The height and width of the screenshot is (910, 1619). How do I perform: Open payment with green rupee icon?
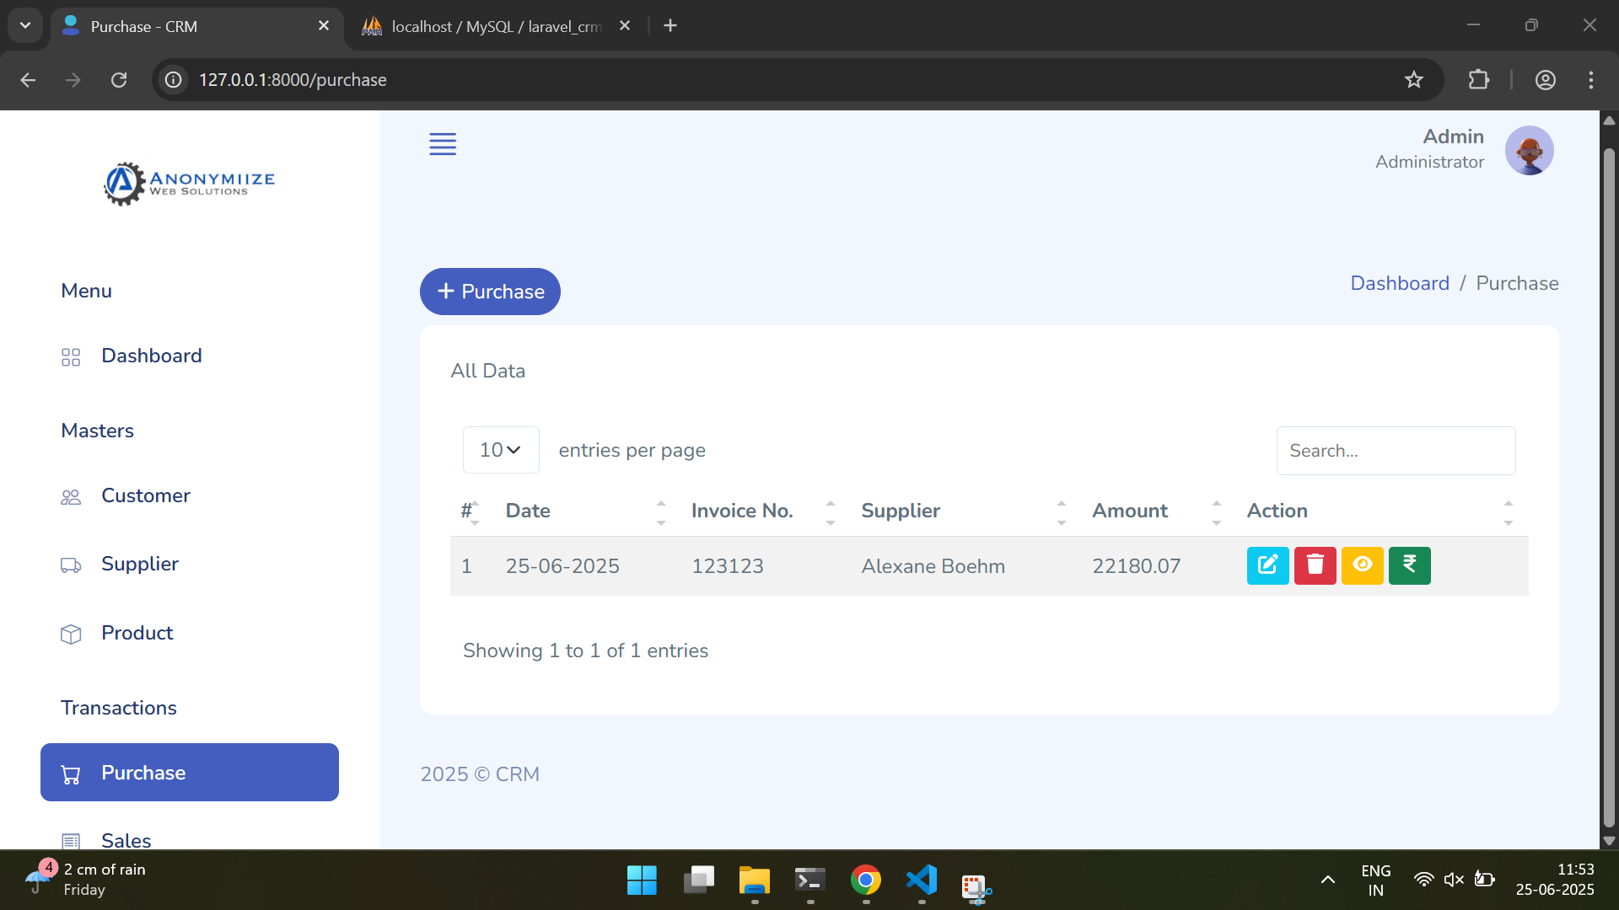1409,565
